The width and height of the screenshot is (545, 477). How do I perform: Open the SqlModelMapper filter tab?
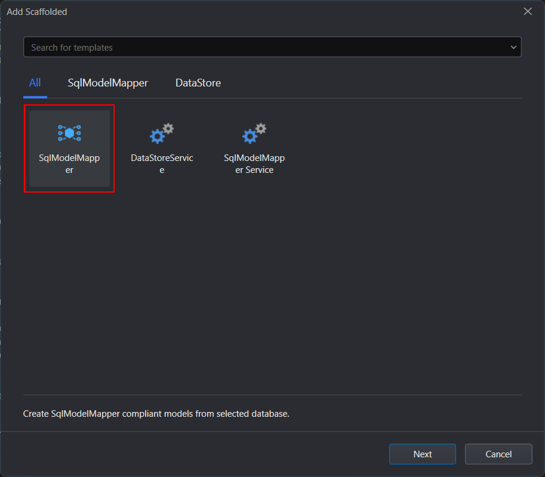pos(108,83)
